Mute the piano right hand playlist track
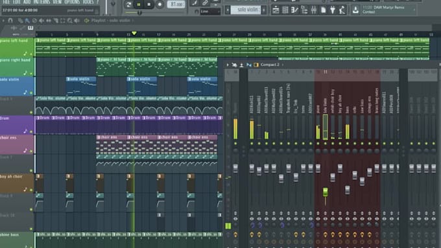The image size is (441, 248). [x=31, y=74]
